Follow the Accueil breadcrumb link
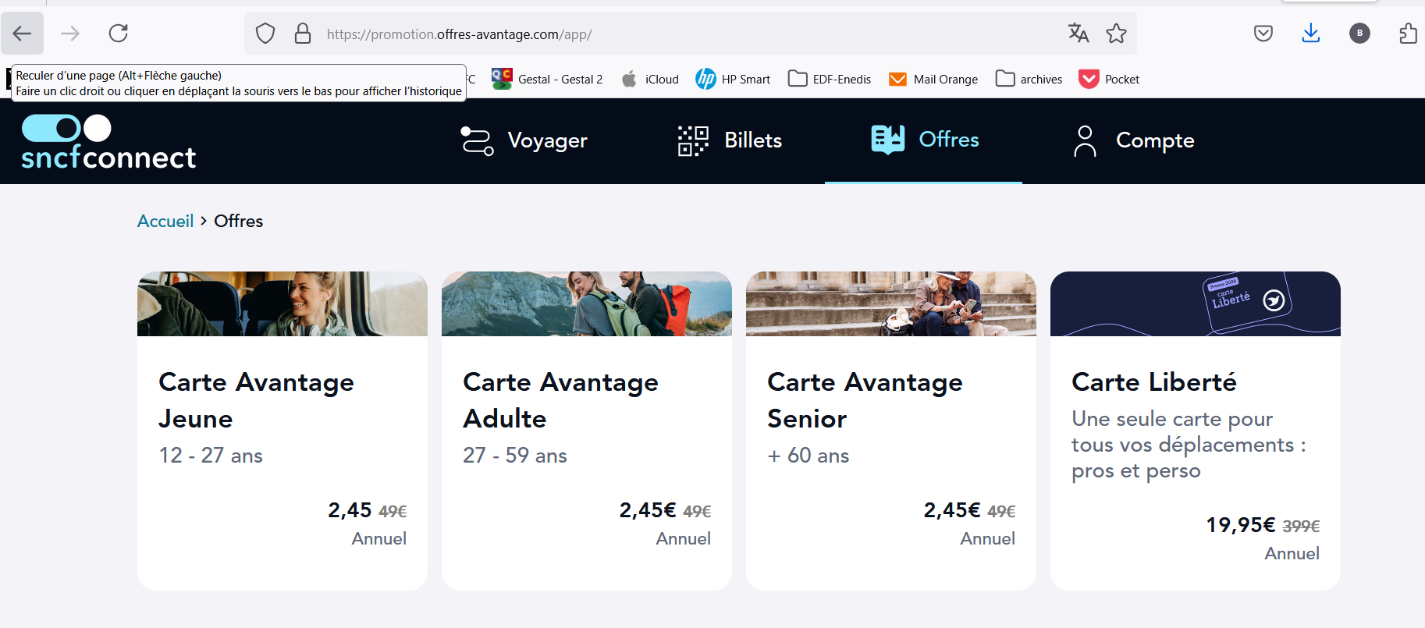Viewport: 1425px width, 628px height. point(165,221)
